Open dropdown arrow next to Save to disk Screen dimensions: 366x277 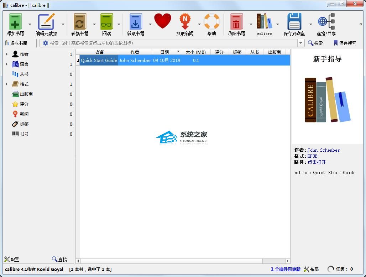pyautogui.click(x=311, y=24)
